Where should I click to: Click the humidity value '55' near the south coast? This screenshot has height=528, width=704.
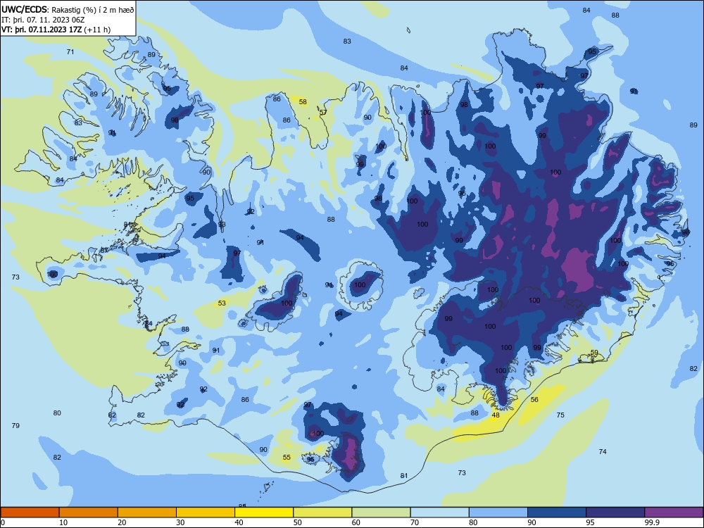pyautogui.click(x=287, y=458)
